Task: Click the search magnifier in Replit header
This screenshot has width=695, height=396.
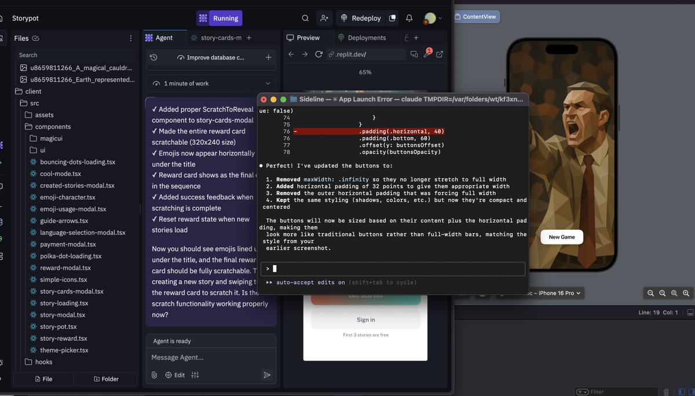Action: point(305,18)
